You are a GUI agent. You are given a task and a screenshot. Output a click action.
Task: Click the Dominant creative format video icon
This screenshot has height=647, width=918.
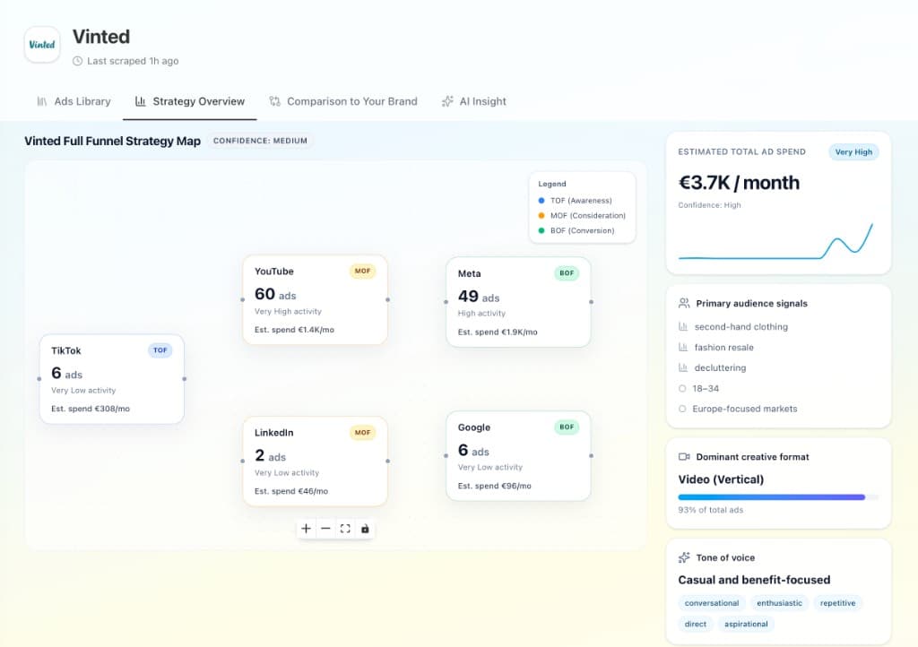tap(684, 457)
